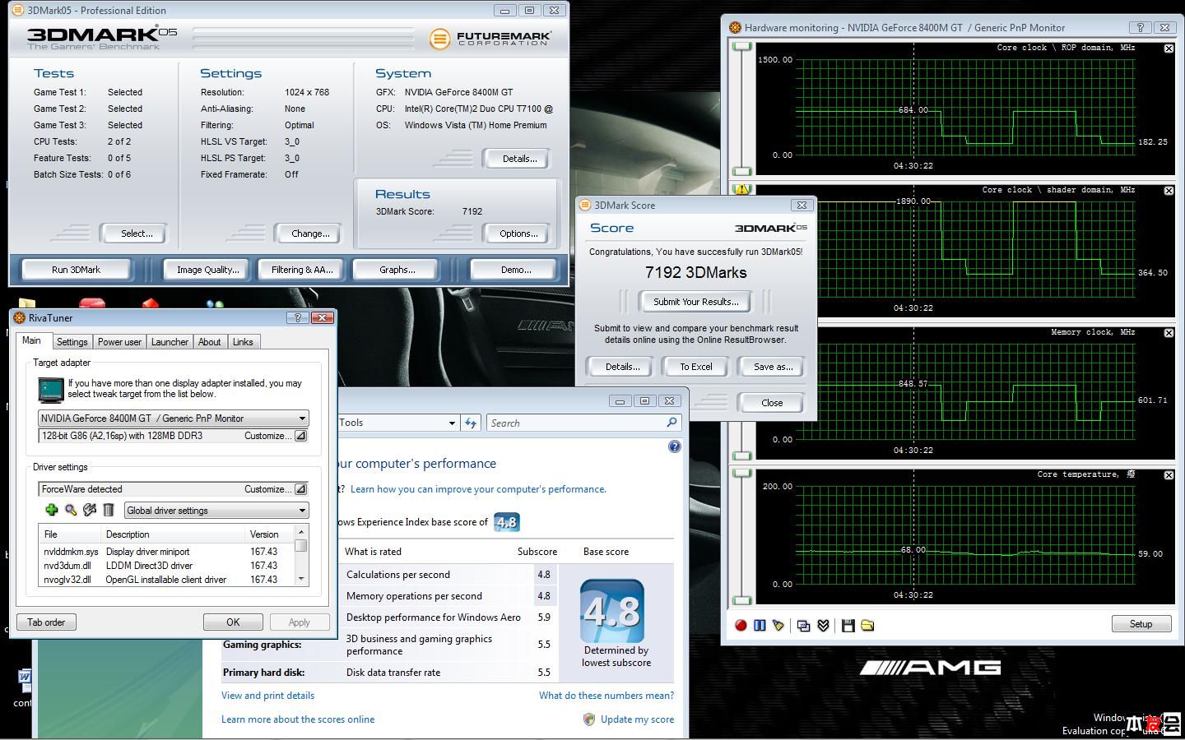Viewport: 1185px width, 740px height.
Task: Open the target adapter dropdown list
Action: (x=302, y=419)
